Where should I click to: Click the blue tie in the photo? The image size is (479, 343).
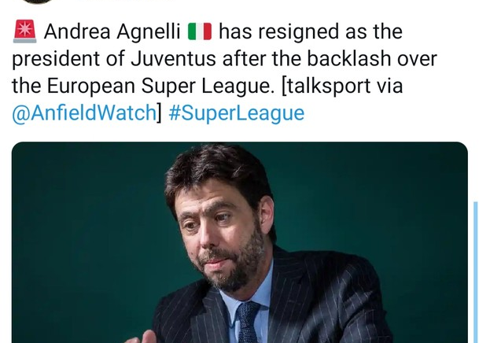tap(249, 323)
